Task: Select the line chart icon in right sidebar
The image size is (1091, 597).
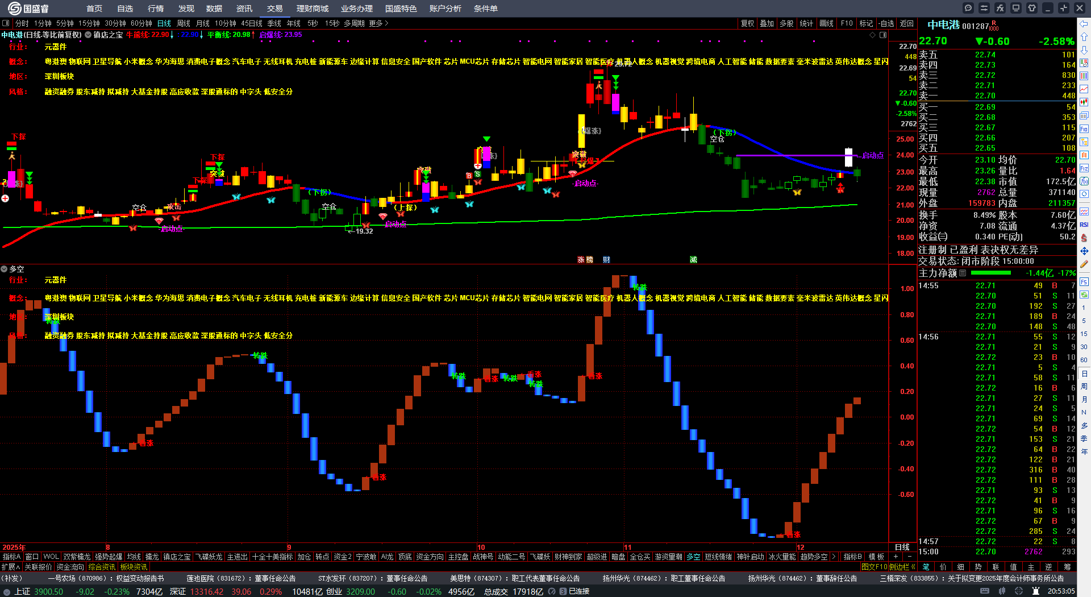Action: click(x=1084, y=89)
